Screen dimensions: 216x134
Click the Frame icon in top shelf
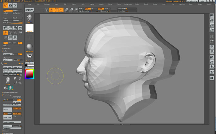[x=46, y=10]
